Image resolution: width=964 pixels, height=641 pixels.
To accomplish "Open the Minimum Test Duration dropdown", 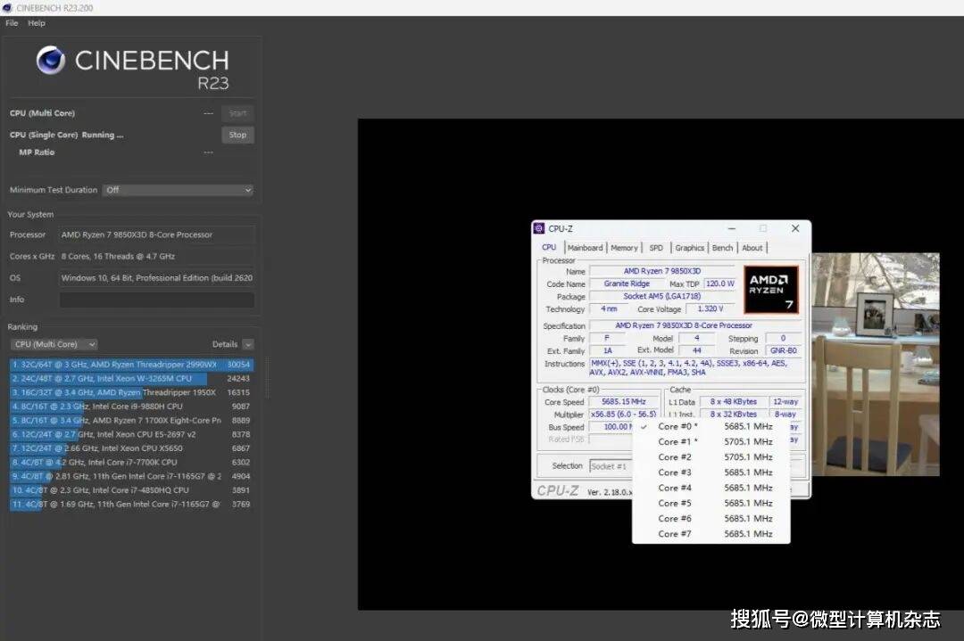I will click(x=178, y=190).
